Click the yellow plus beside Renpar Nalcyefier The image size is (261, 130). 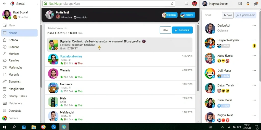pos(254,46)
